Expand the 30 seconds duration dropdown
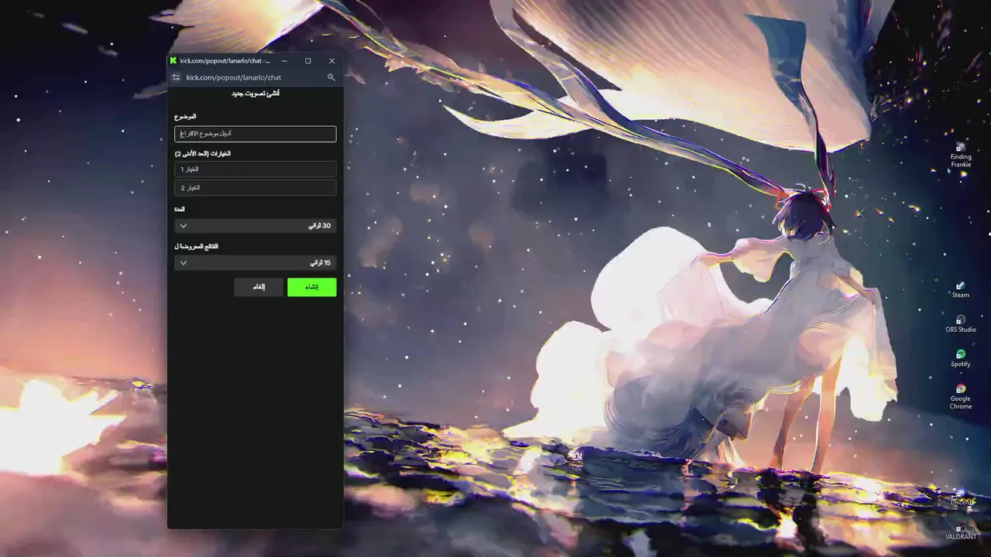The height and width of the screenshot is (557, 991). pos(255,226)
